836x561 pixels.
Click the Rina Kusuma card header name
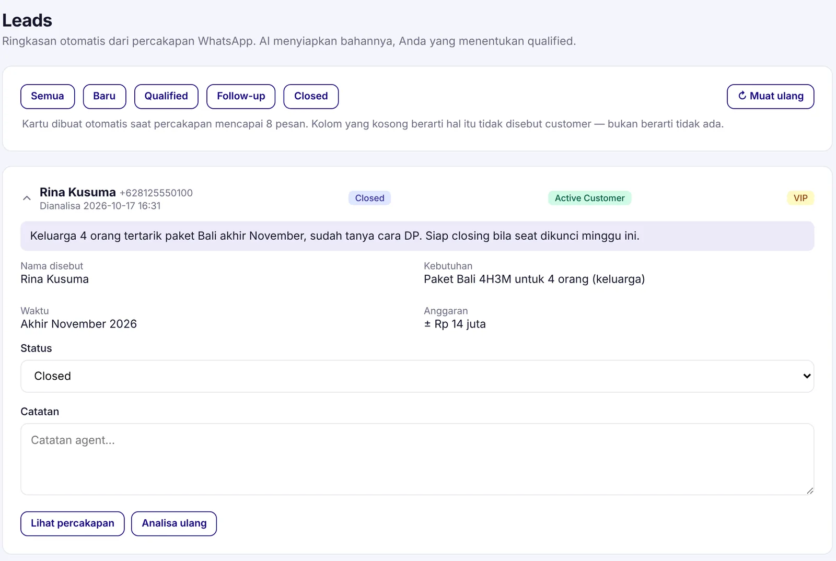pos(78,192)
